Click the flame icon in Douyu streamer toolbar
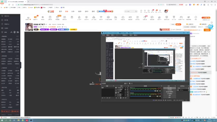The image size is (217, 122). point(79,17)
